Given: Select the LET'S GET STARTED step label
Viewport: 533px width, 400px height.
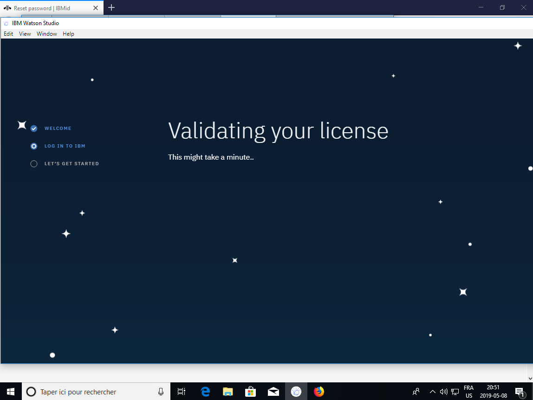Looking at the screenshot, I should click(x=71, y=164).
